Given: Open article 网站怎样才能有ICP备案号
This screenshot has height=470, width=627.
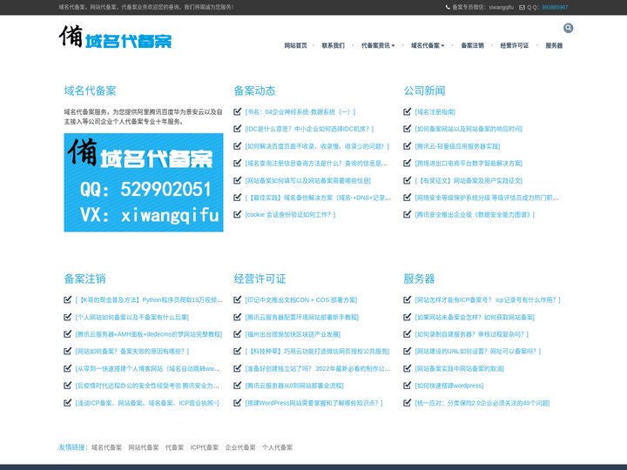Looking at the screenshot, I should [x=488, y=299].
